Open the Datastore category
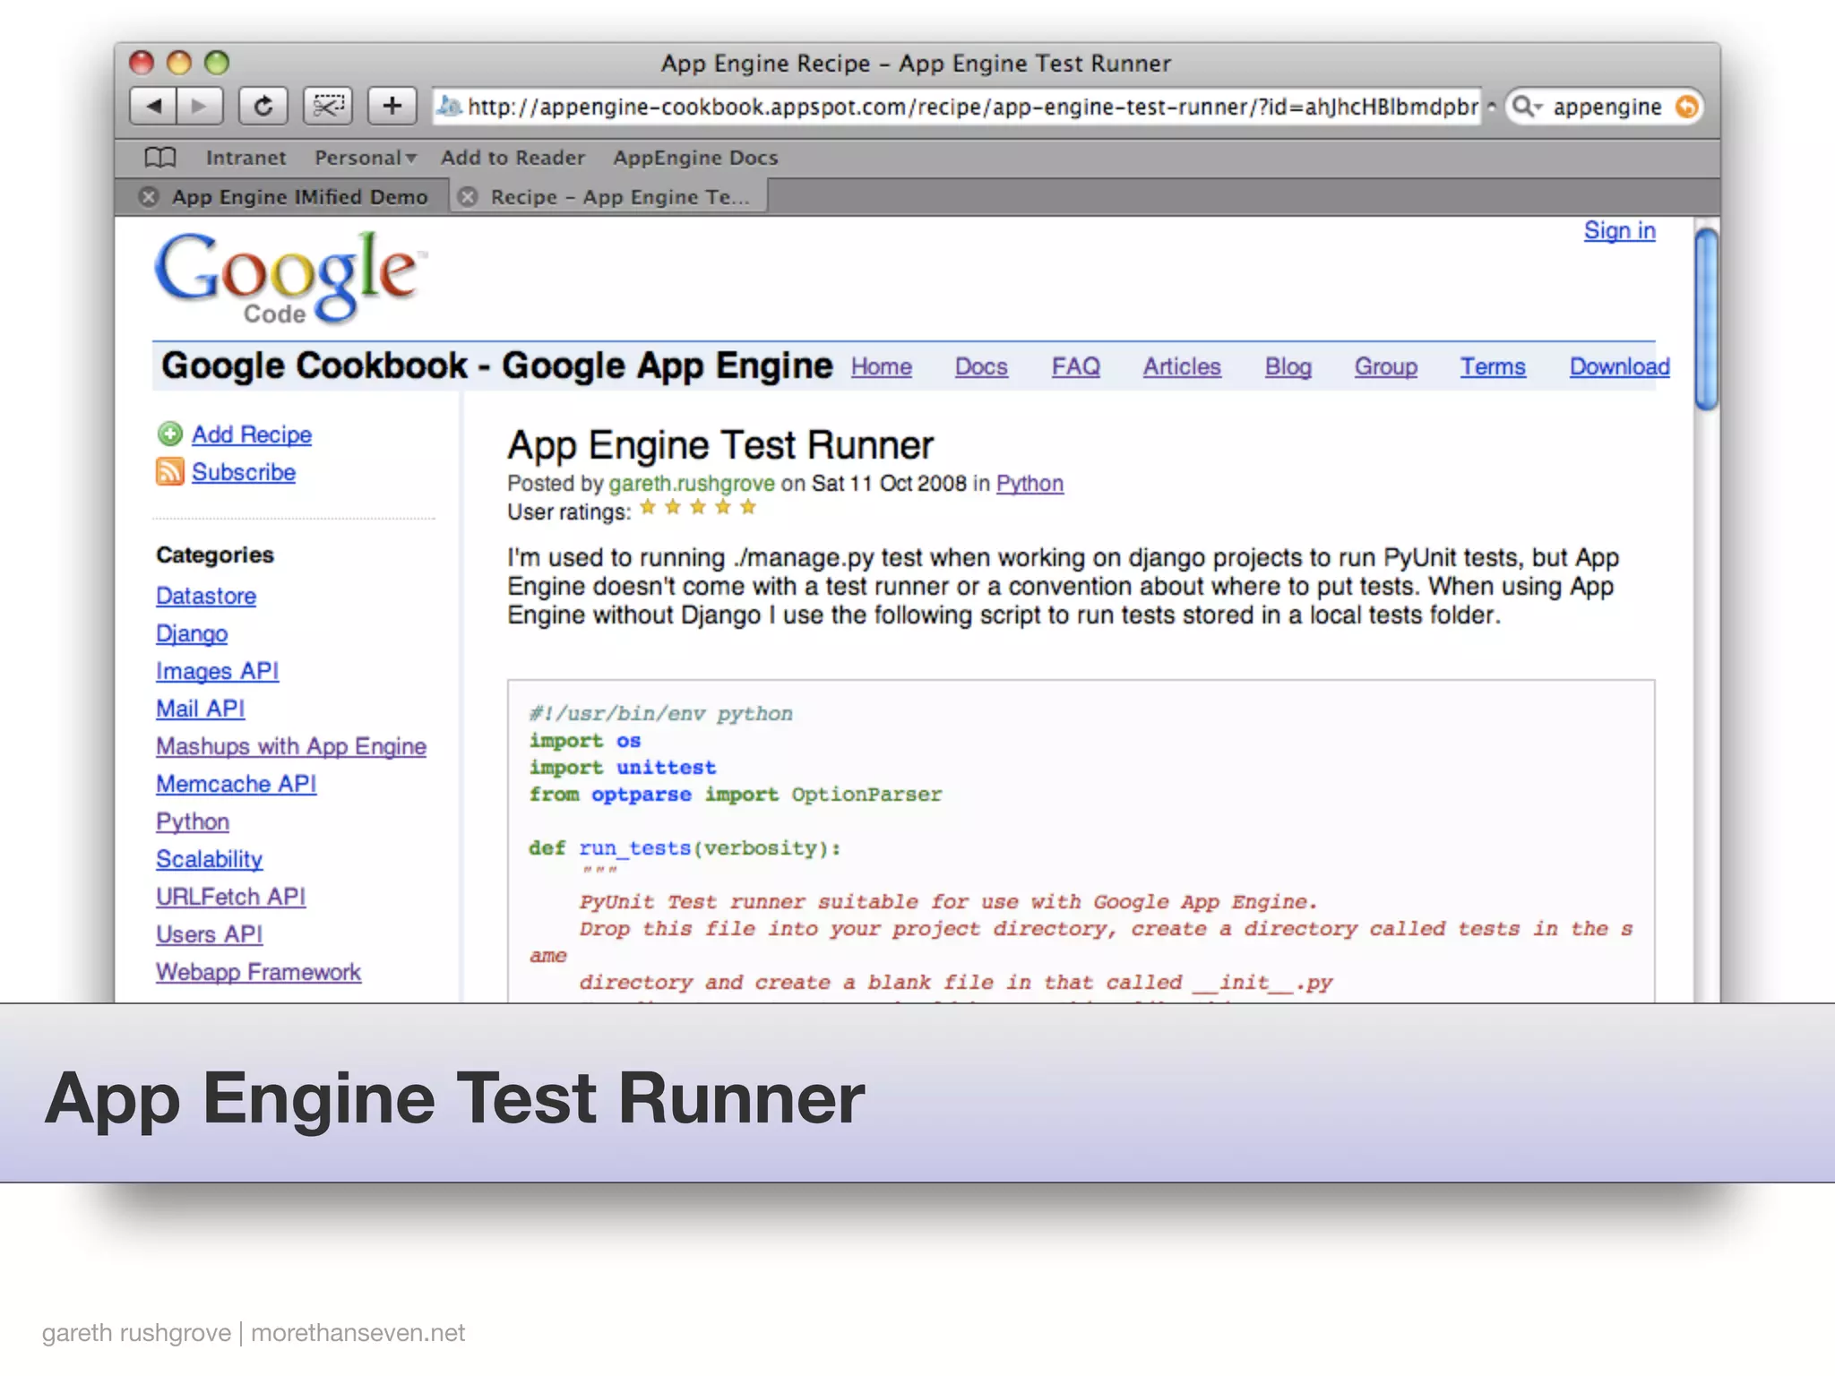This screenshot has height=1376, width=1835. 206,596
